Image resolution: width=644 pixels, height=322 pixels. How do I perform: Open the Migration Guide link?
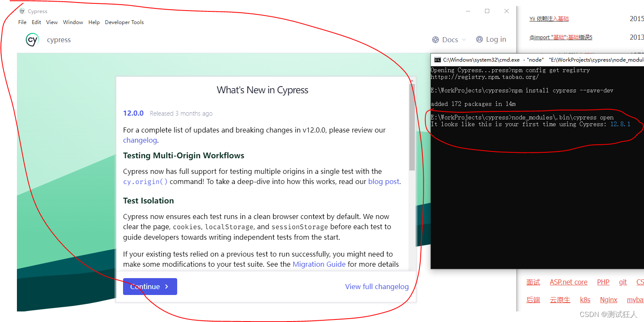click(x=319, y=264)
